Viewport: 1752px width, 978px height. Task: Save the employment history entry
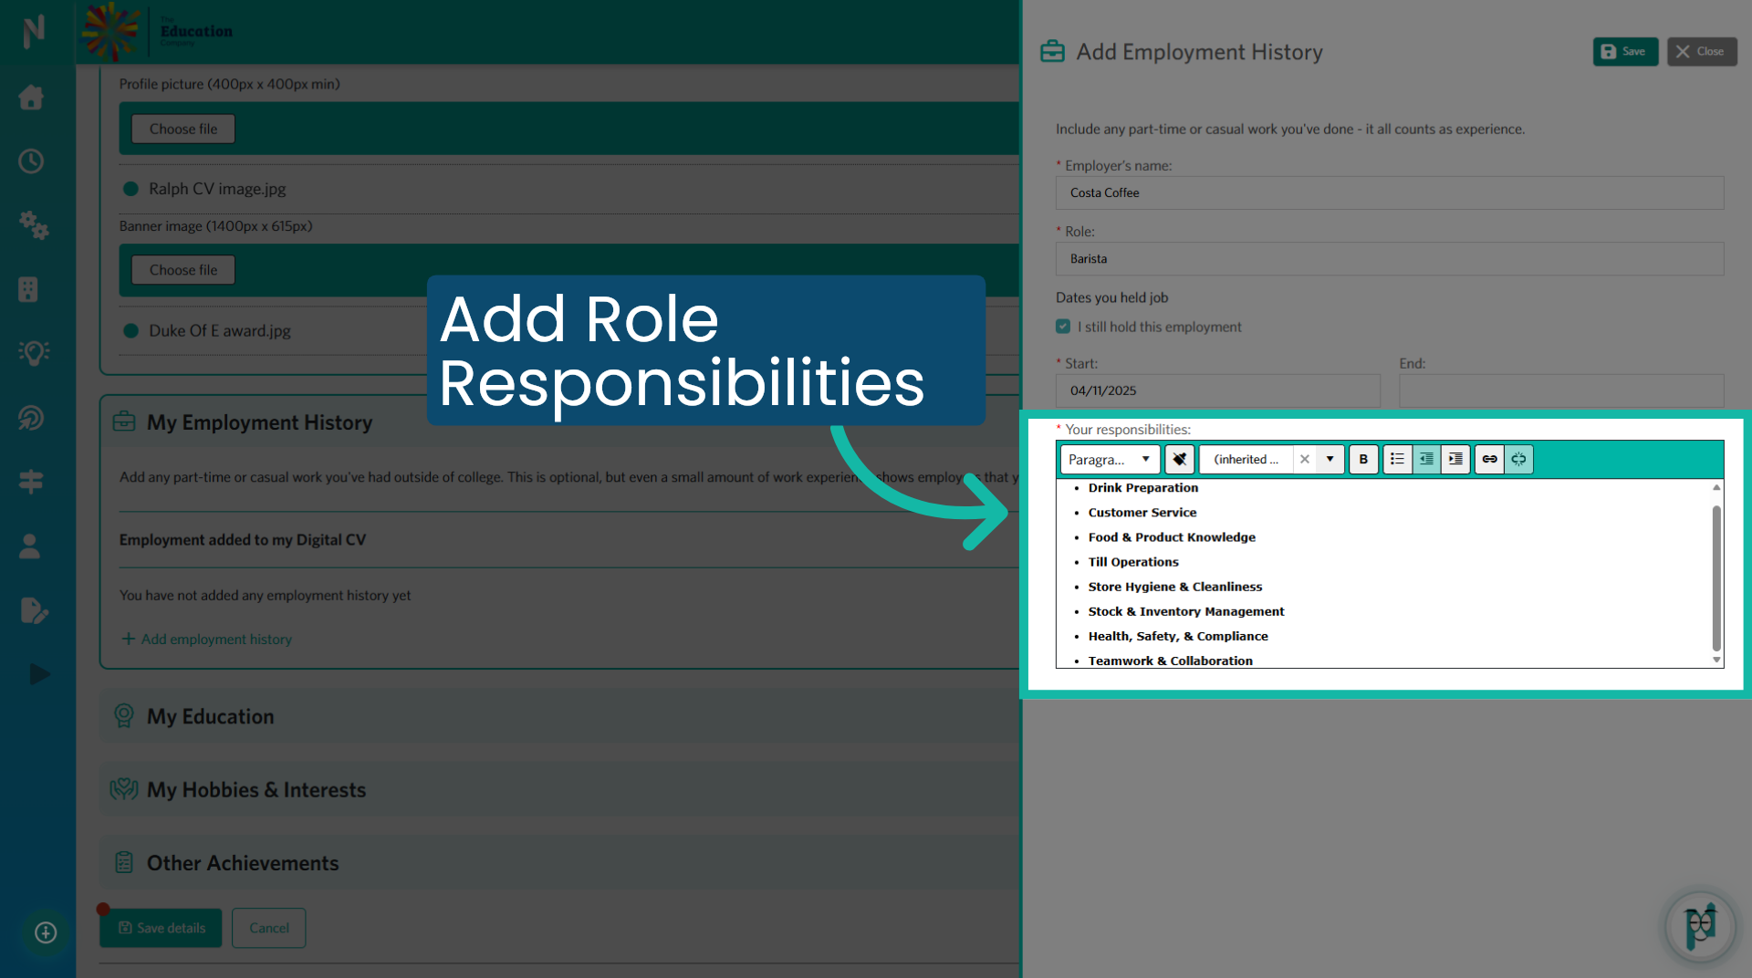coord(1625,51)
